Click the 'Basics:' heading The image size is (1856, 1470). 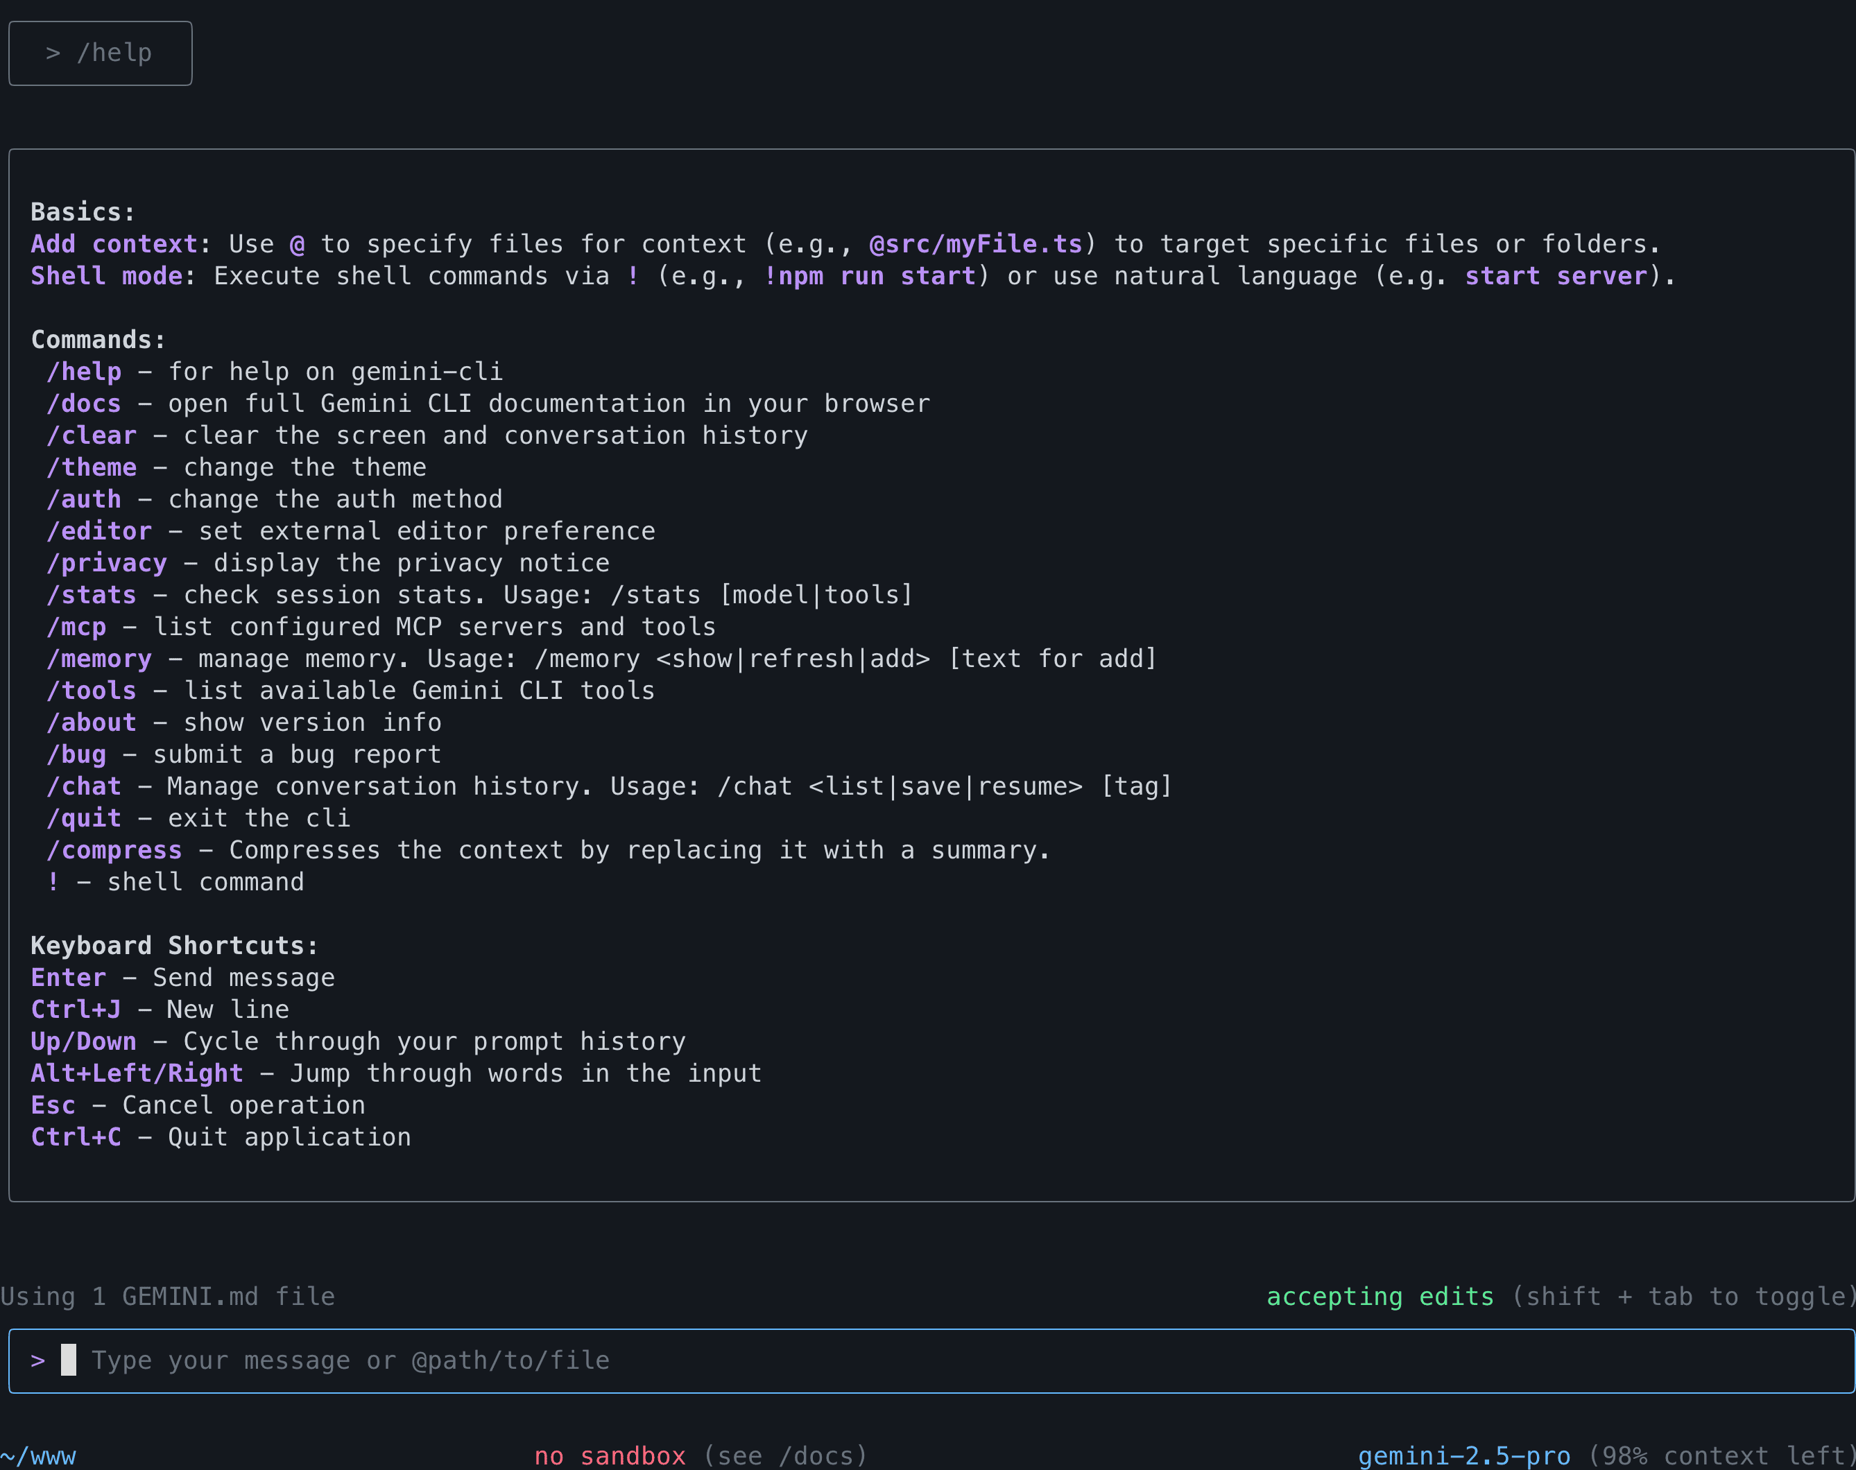pos(83,211)
